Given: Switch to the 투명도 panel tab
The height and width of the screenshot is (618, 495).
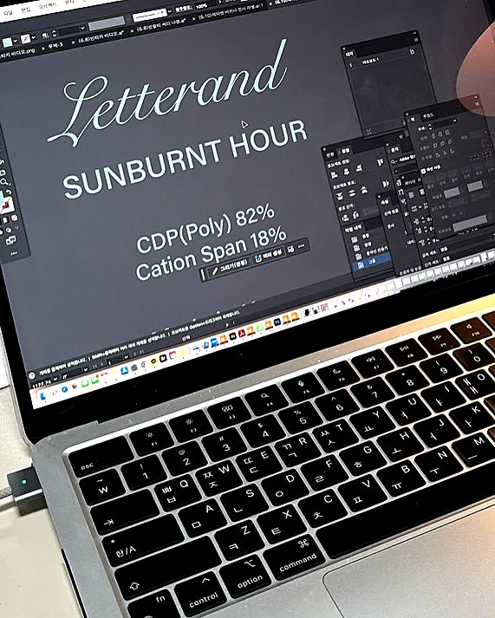Looking at the screenshot, I should (427, 116).
